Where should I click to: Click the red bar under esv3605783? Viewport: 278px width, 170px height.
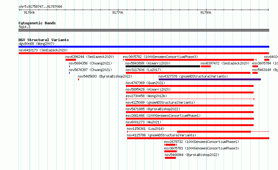[171, 151]
